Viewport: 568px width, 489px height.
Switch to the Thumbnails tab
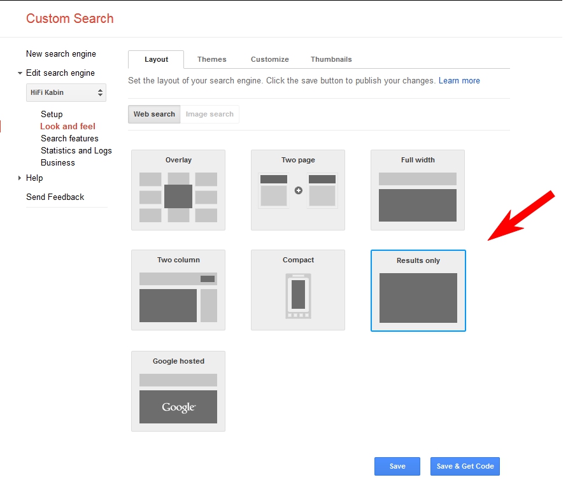coord(330,59)
